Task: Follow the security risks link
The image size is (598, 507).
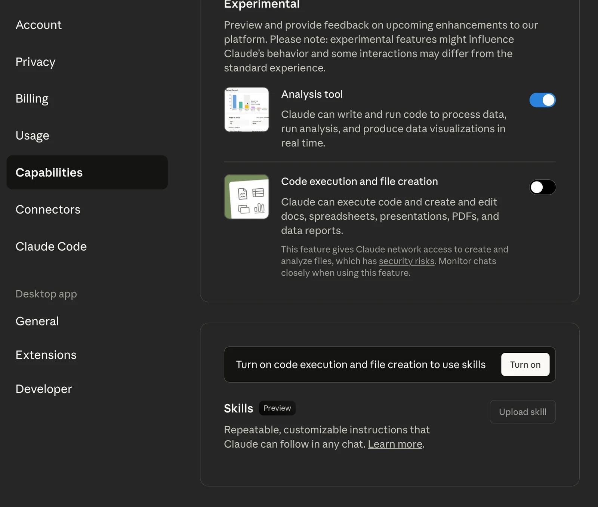Action: pyautogui.click(x=406, y=261)
